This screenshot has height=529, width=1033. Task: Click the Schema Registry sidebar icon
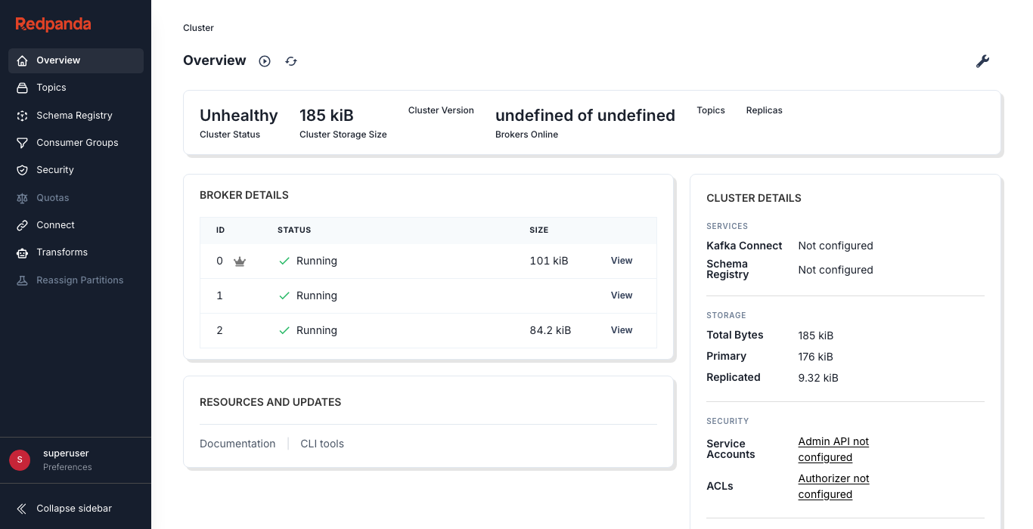(23, 116)
